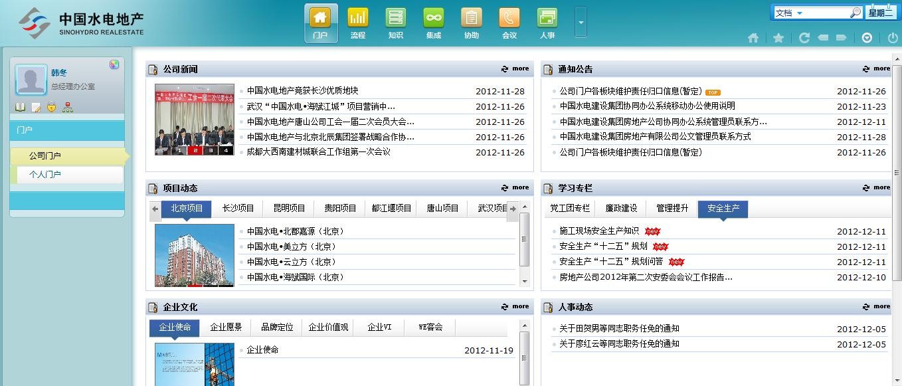Navigate forward with right arrow icon
Image resolution: width=902 pixels, height=386 pixels.
tap(842, 38)
